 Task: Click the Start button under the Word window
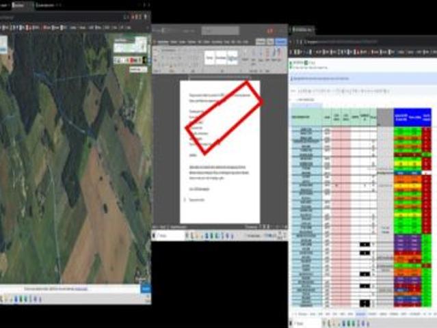pos(154,236)
